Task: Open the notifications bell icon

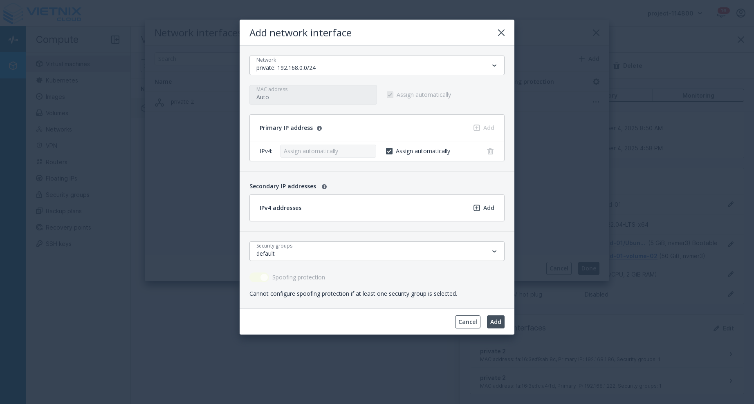Action: [721, 13]
